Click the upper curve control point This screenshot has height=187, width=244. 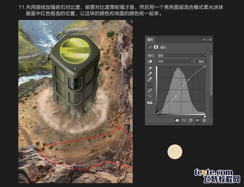tap(188, 80)
